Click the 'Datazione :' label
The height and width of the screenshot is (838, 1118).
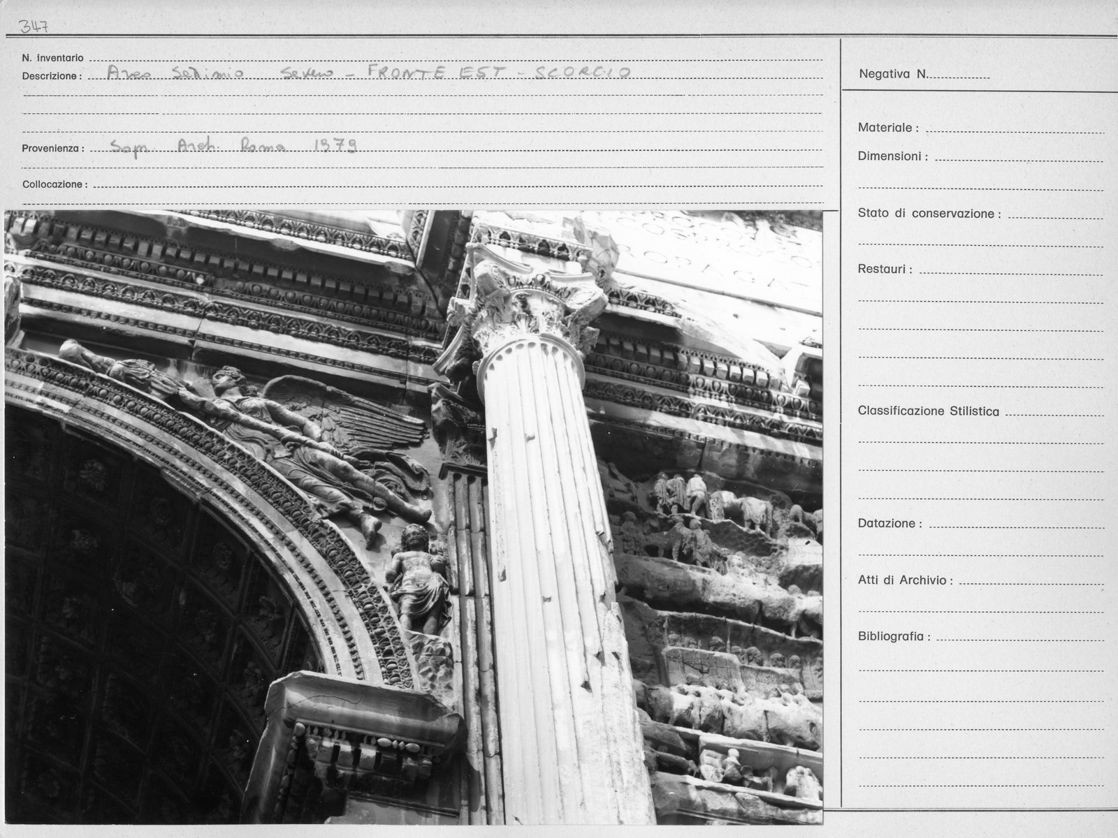click(890, 523)
